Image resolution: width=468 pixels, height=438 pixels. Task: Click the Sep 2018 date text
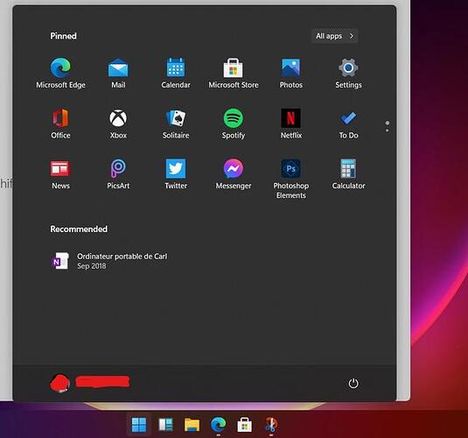click(92, 266)
